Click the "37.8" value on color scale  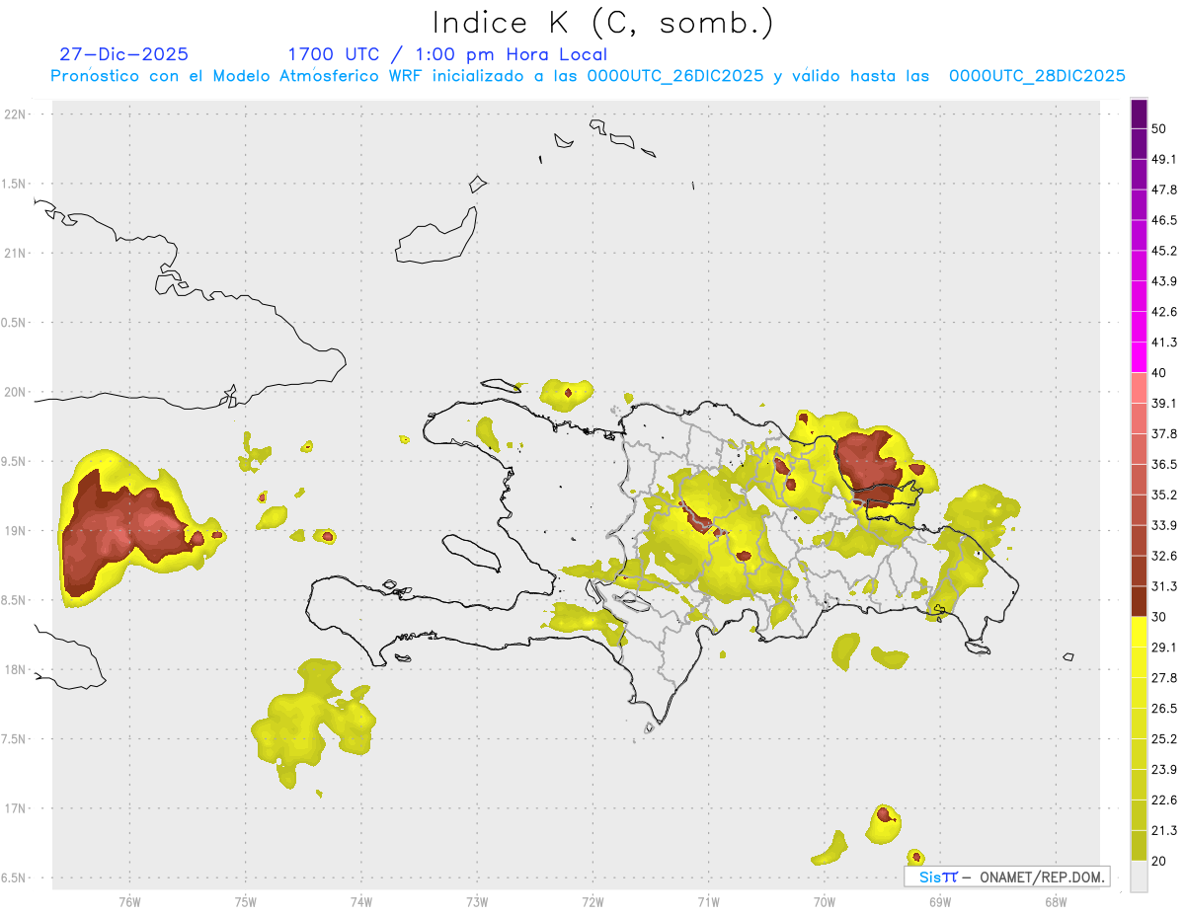pos(1164,434)
